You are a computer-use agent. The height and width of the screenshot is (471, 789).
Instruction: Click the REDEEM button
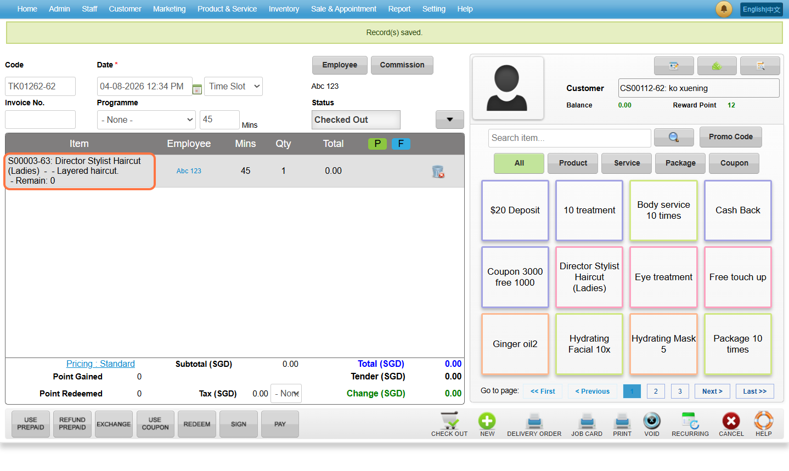[197, 424]
